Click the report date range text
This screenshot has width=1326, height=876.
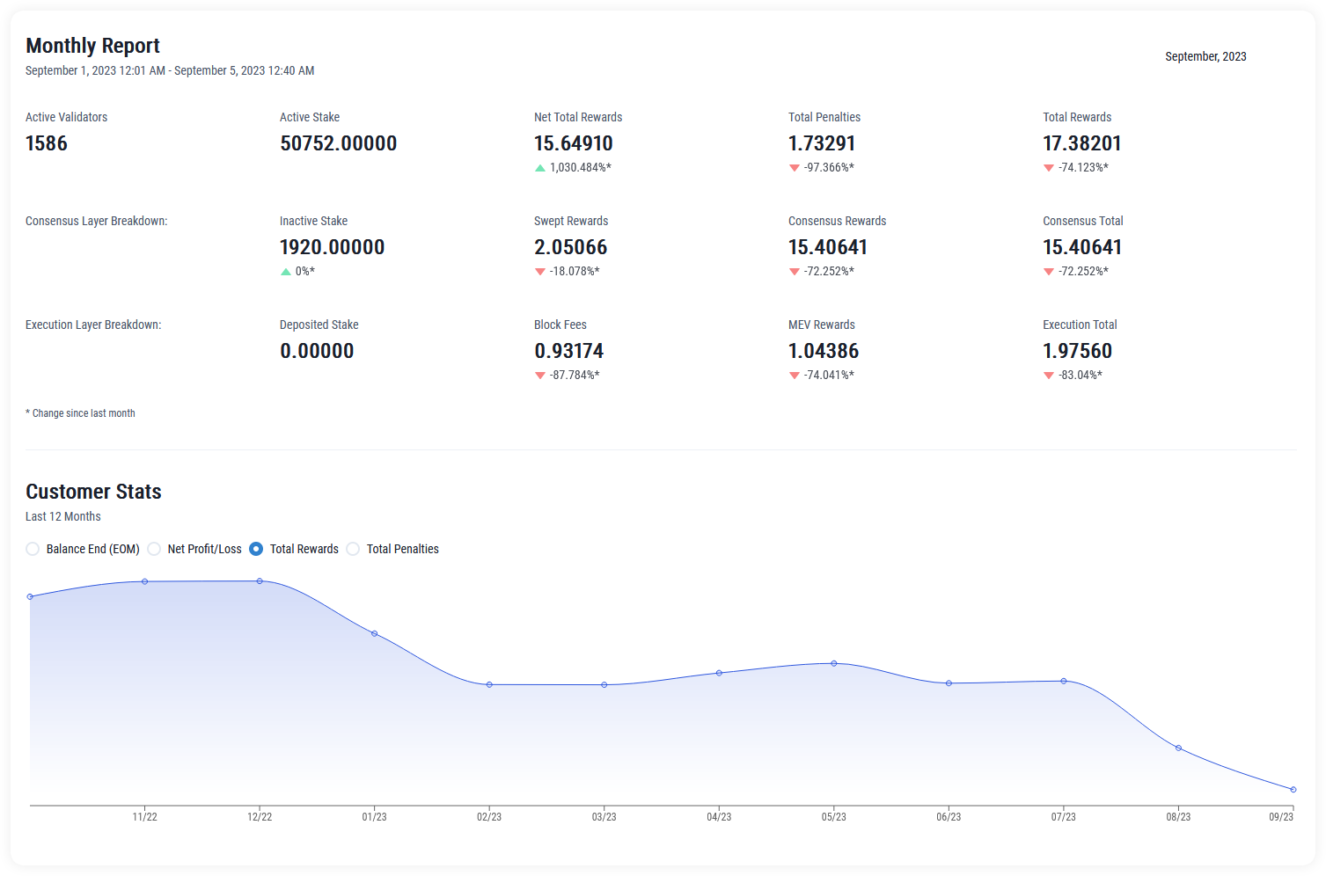(170, 70)
